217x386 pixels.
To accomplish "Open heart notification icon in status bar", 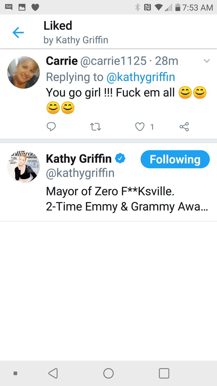I will pyautogui.click(x=35, y=7).
